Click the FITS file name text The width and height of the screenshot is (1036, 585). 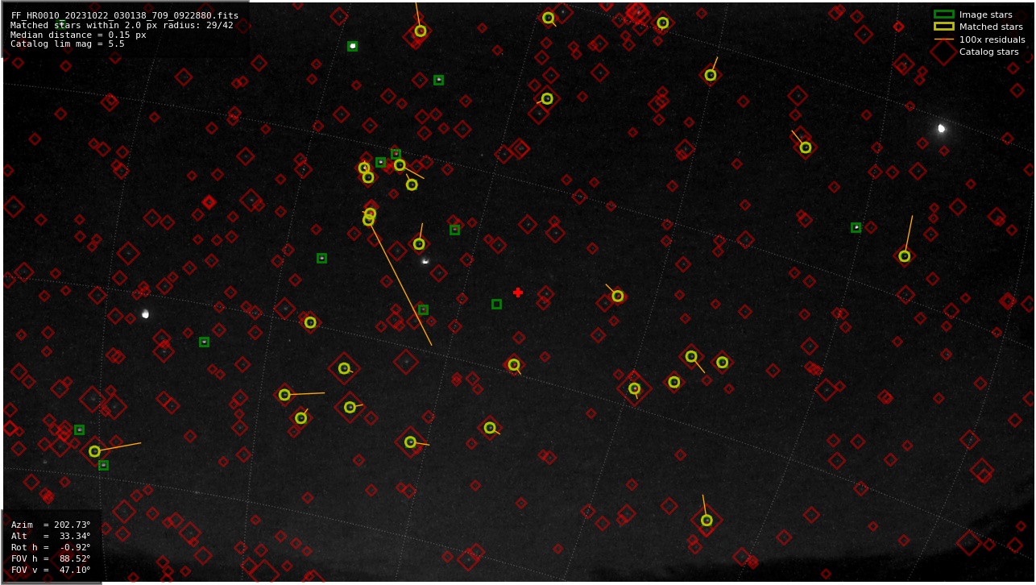click(x=125, y=15)
